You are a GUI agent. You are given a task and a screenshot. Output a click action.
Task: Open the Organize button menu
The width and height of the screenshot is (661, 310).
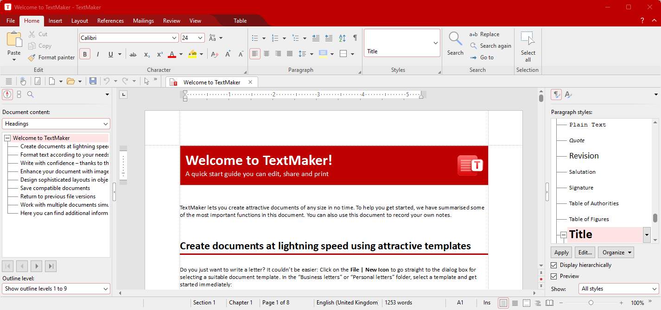coord(616,253)
